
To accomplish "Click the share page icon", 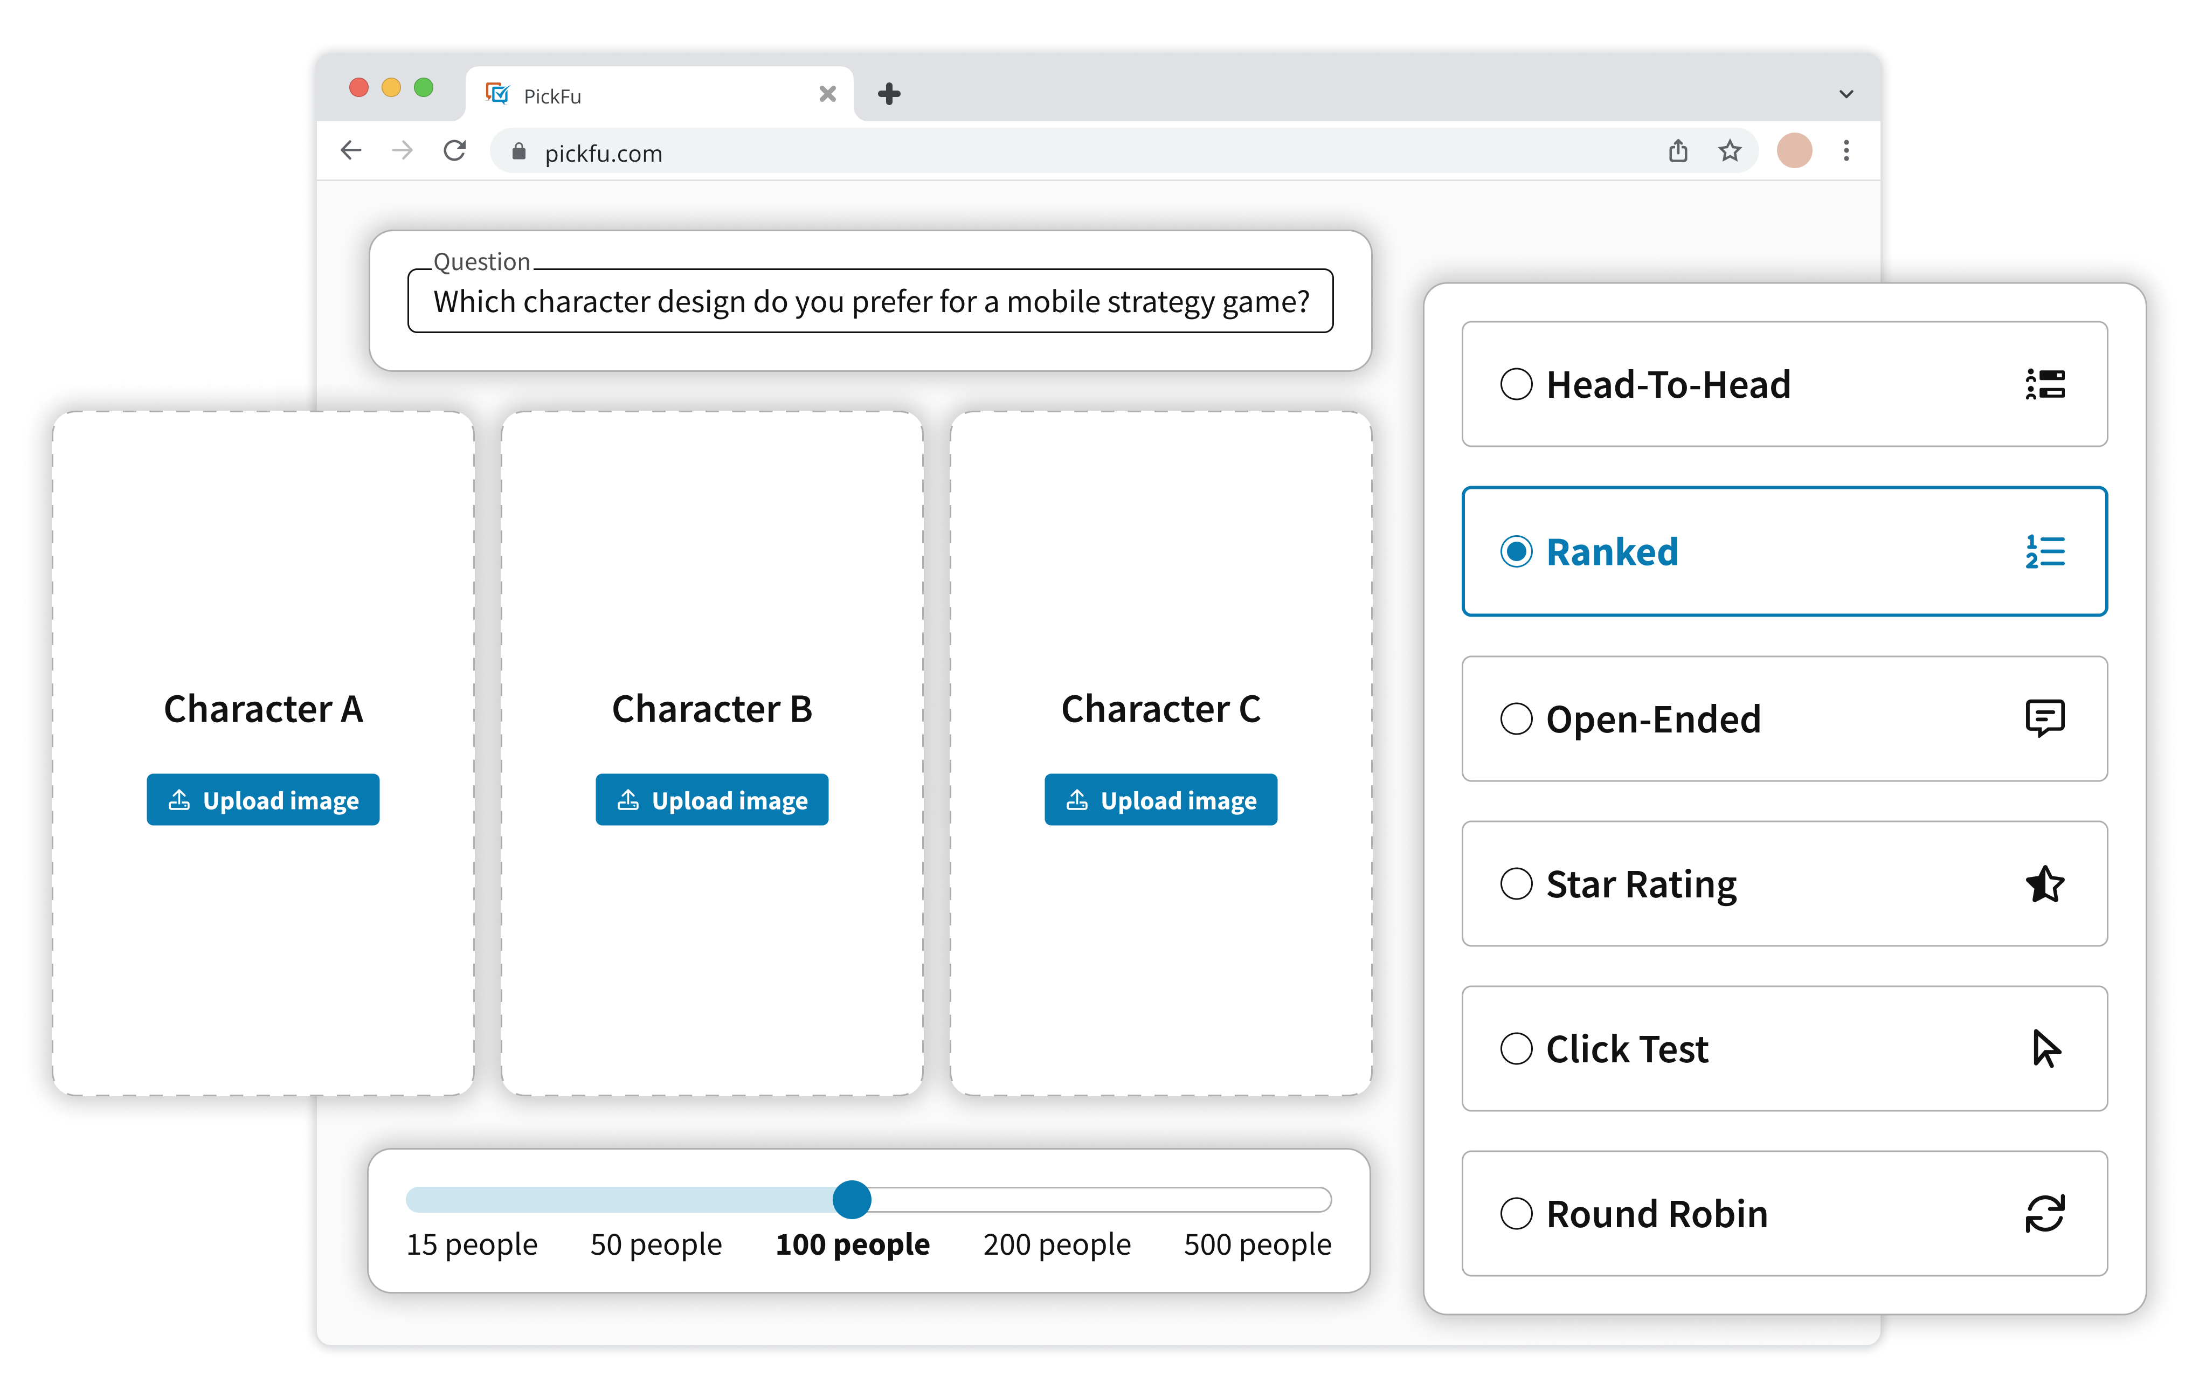I will click(x=1678, y=151).
